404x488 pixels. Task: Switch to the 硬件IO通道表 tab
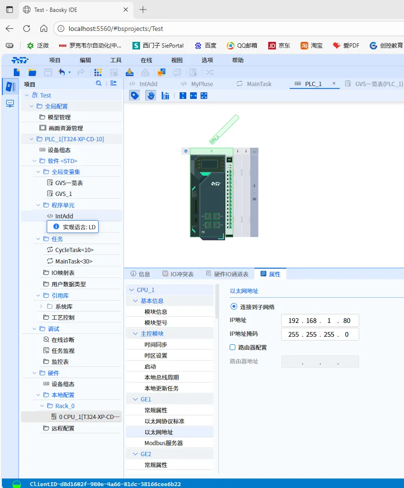[227, 274]
